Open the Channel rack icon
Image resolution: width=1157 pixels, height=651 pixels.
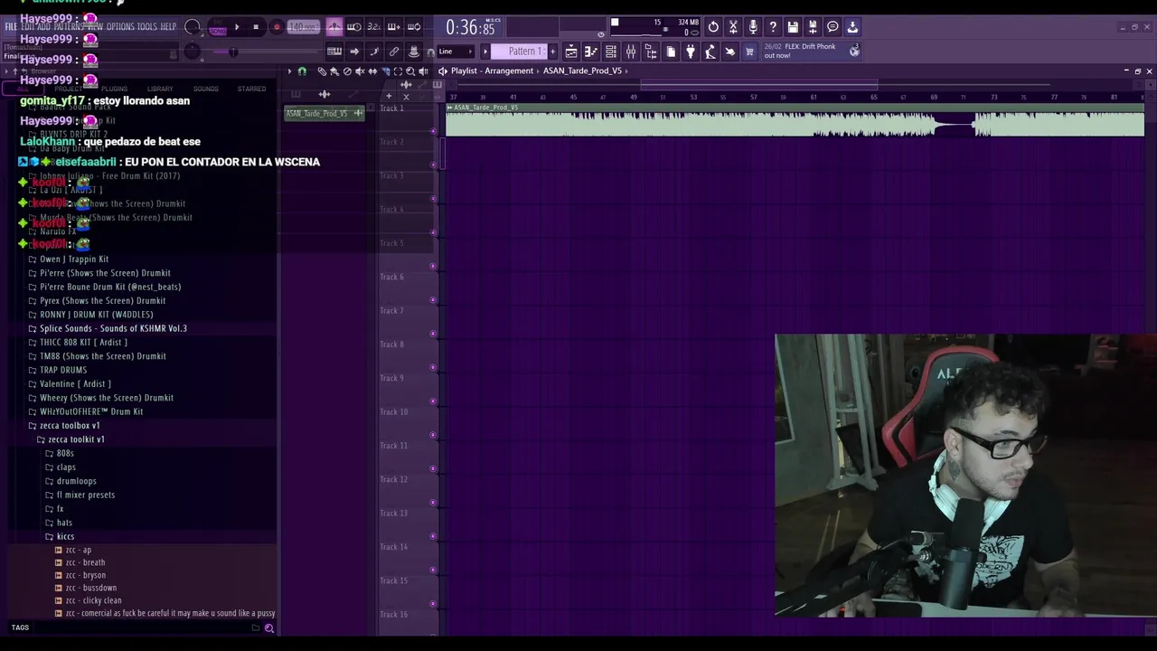tap(611, 52)
